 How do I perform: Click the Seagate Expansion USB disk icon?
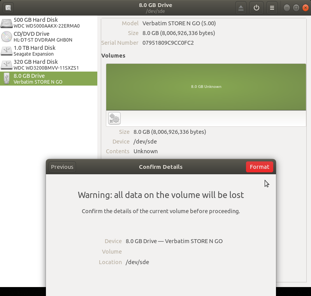click(7, 51)
